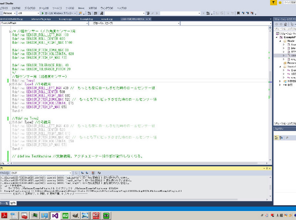Open the ツール(T) menu
The height and width of the screenshot is (220, 296).
point(57,8)
